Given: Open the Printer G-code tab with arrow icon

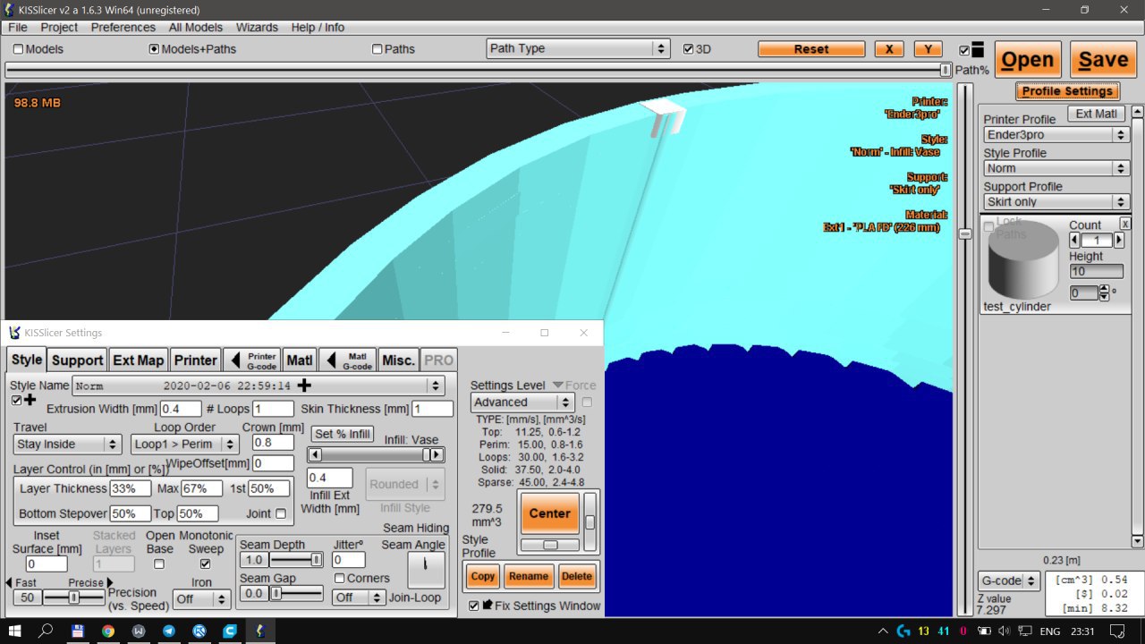Looking at the screenshot, I should coord(251,360).
